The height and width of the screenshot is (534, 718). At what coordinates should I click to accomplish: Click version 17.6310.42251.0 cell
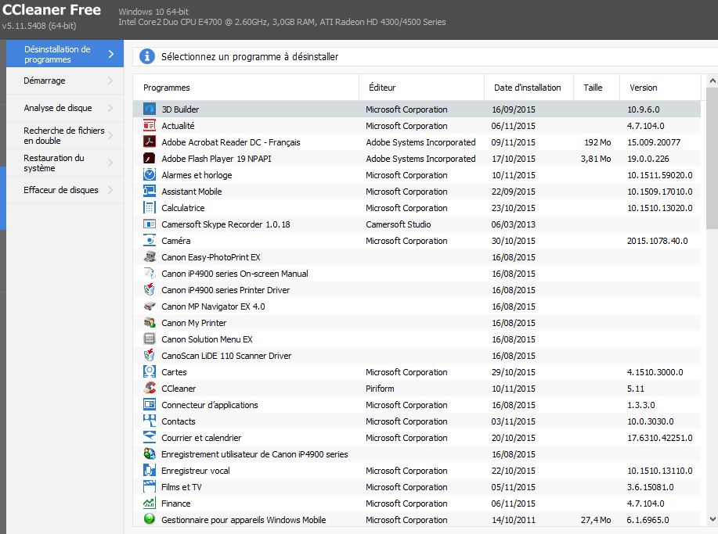pyautogui.click(x=660, y=438)
